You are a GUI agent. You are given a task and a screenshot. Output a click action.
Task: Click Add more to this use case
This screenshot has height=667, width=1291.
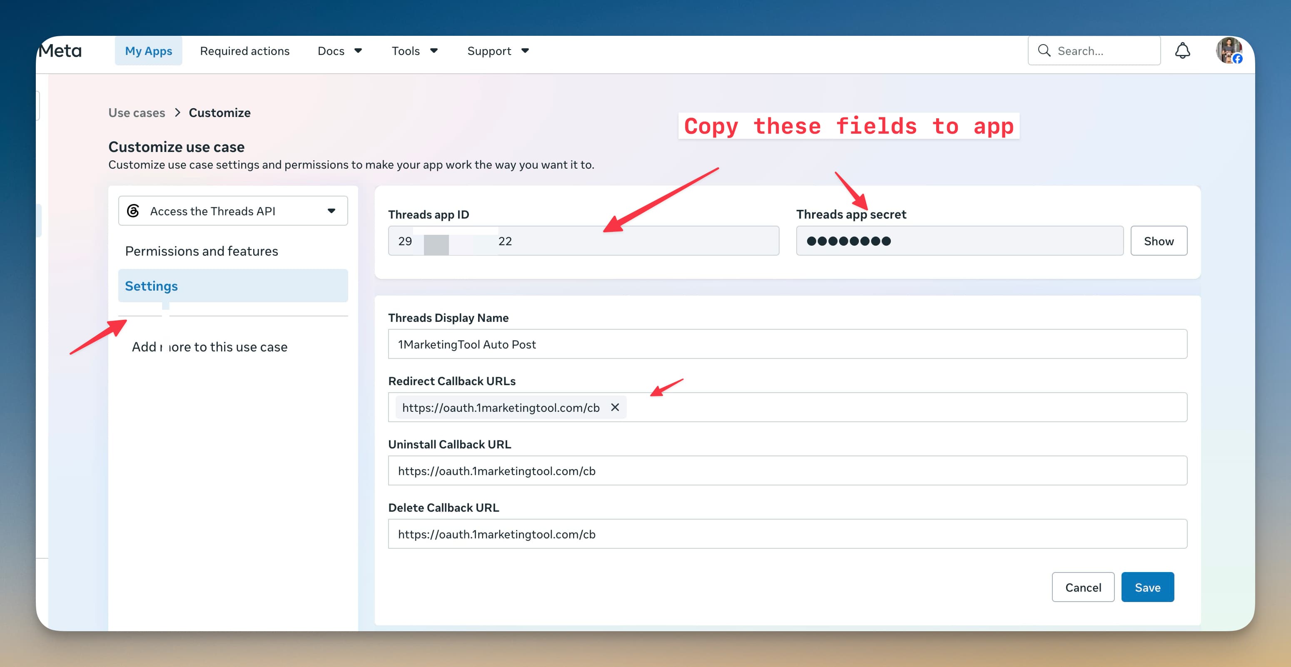[209, 347]
